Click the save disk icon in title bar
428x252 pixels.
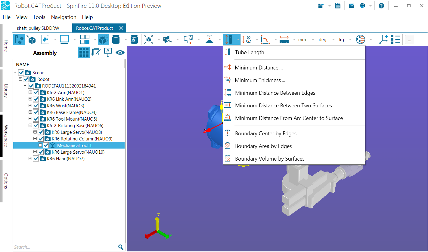coord(338,6)
